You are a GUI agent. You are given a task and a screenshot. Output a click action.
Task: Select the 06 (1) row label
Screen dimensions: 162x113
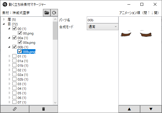(22, 98)
